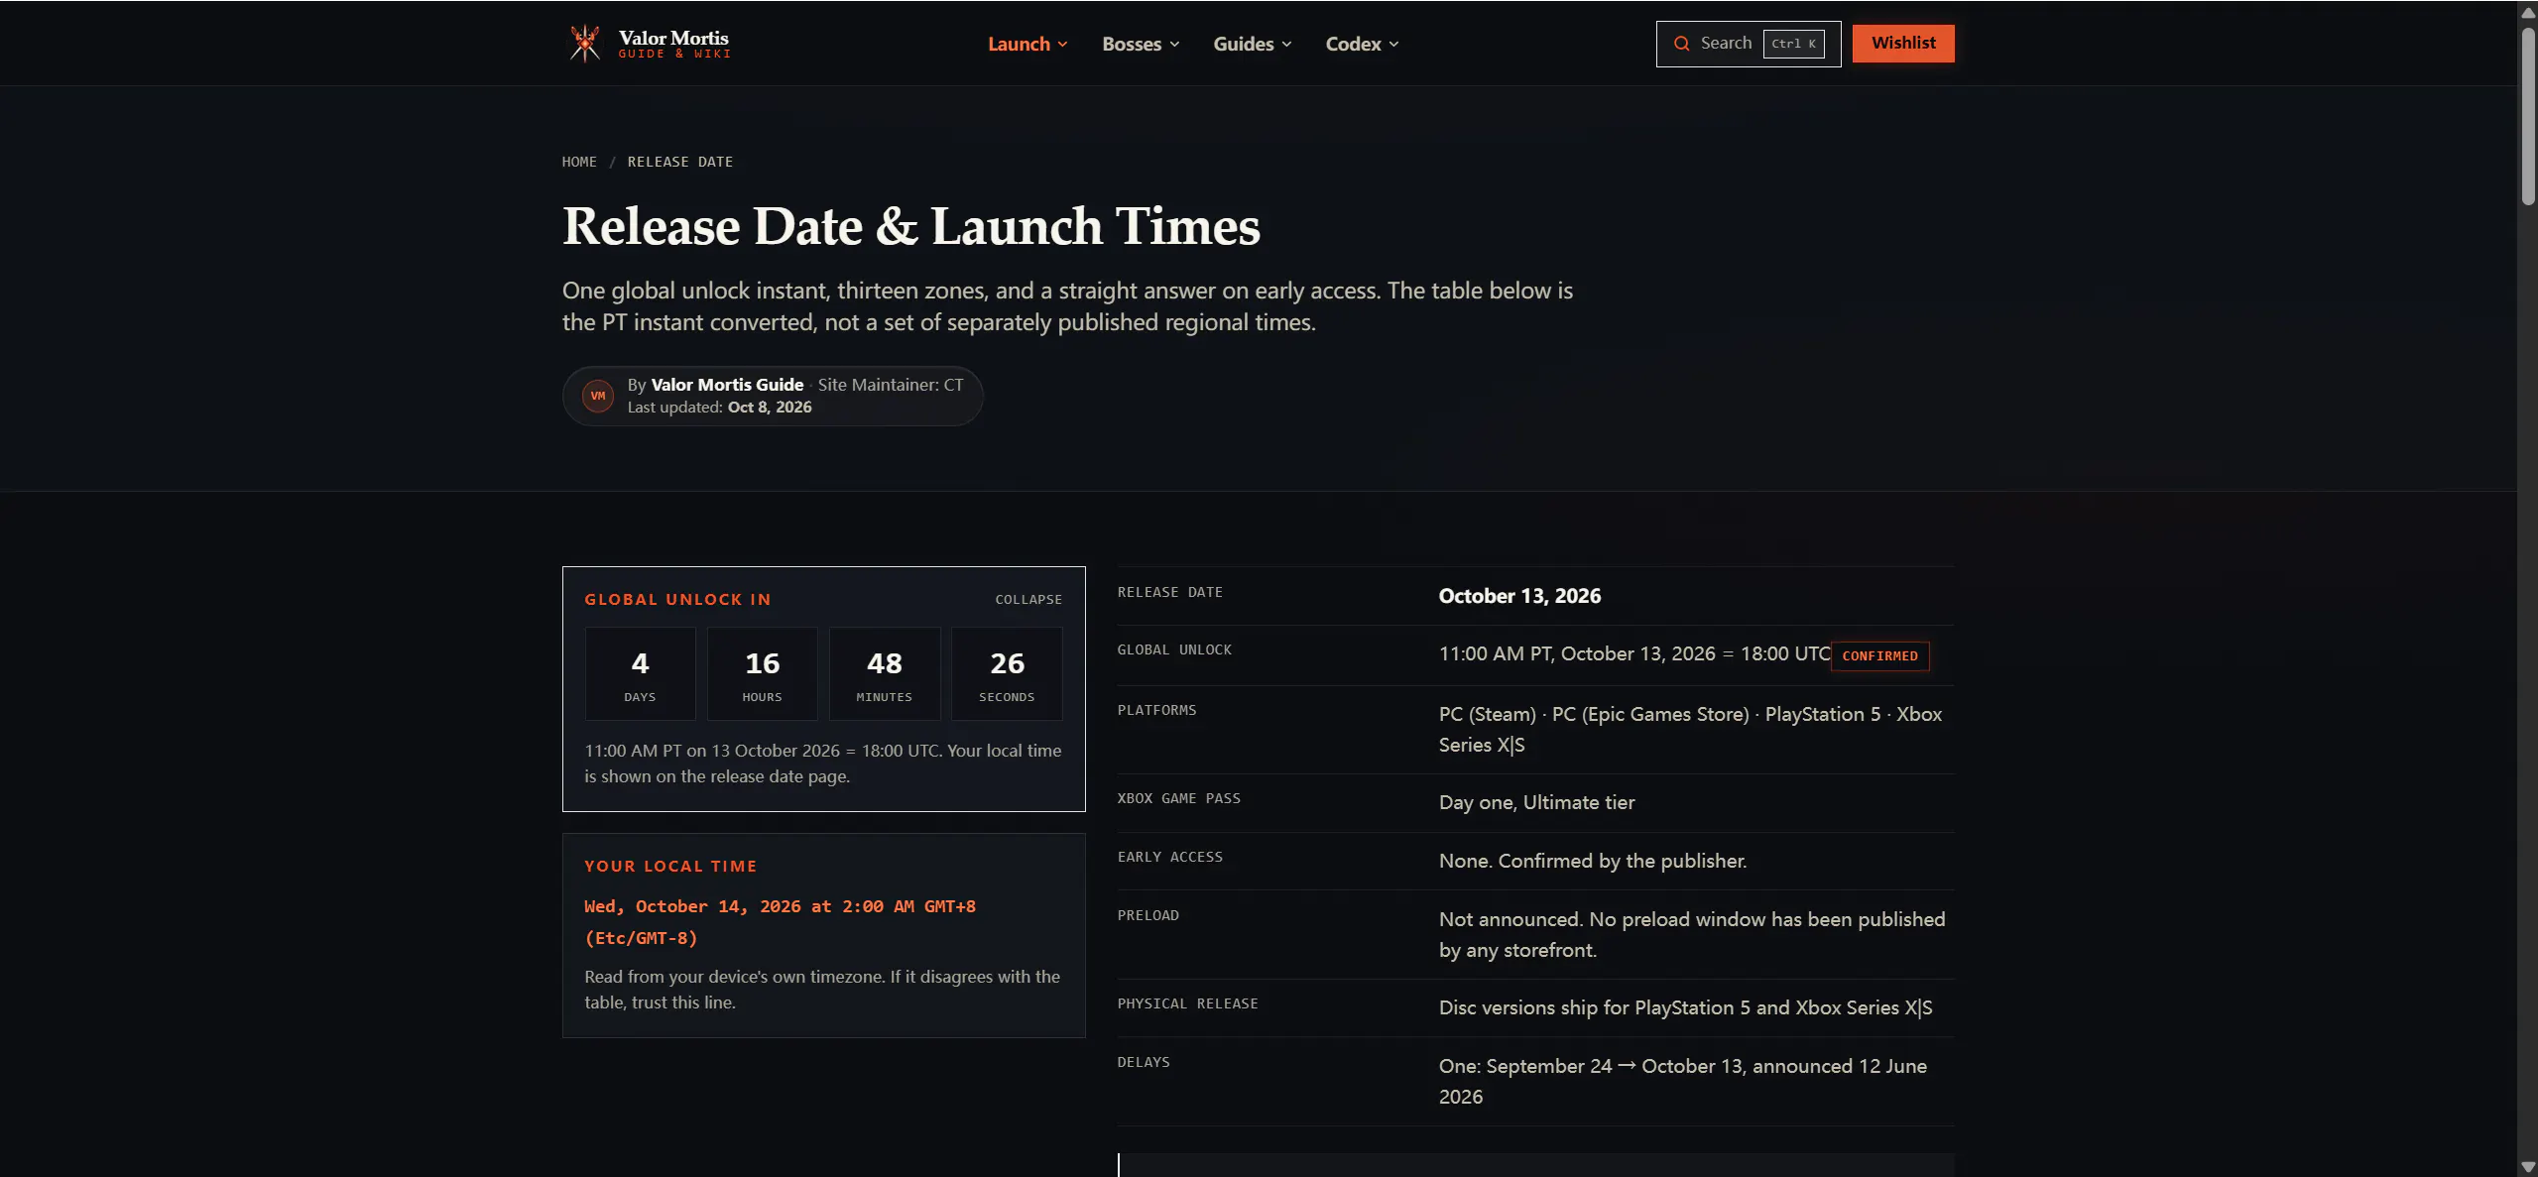The image size is (2538, 1177).
Task: Expand the Codex navigation menu
Action: tap(1362, 44)
